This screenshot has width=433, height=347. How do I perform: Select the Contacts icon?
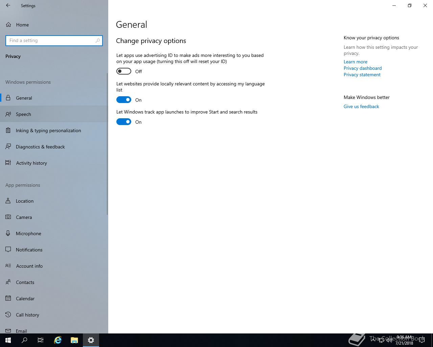(x=8, y=282)
